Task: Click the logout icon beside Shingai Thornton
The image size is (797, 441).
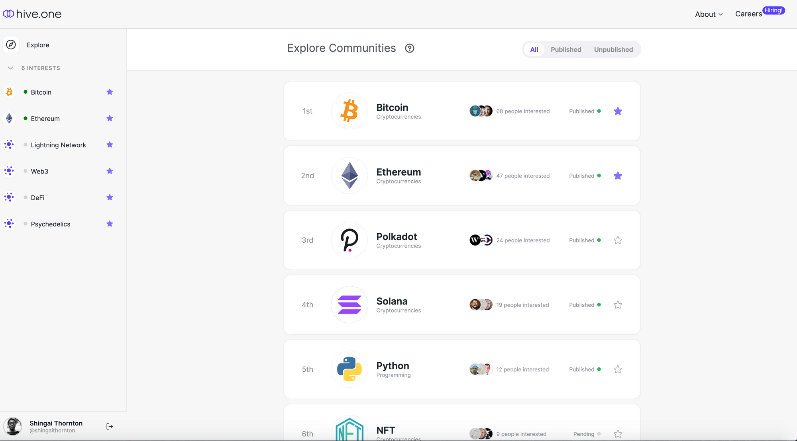Action: click(x=110, y=427)
